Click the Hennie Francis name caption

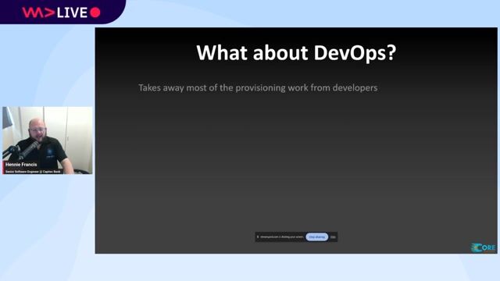(21, 165)
